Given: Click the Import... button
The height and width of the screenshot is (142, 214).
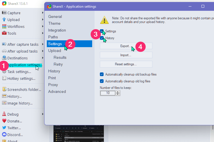Looking at the screenshot, I should (x=126, y=55).
